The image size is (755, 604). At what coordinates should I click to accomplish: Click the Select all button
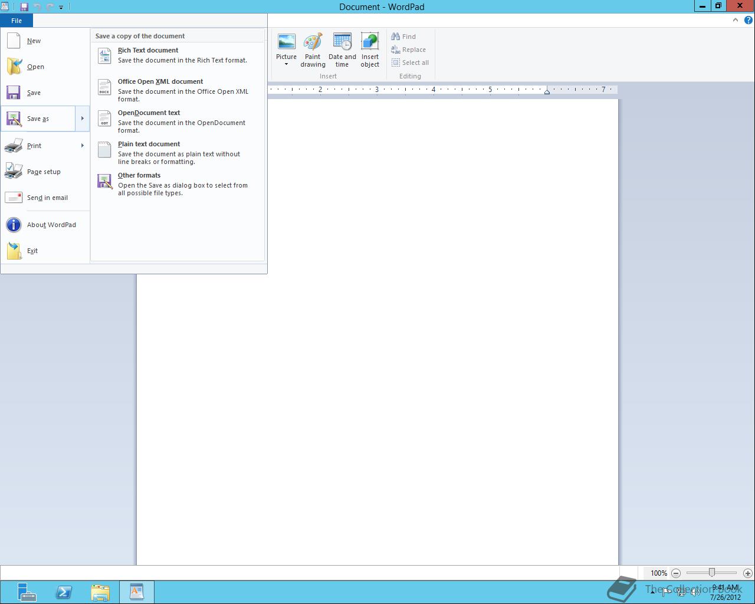pyautogui.click(x=410, y=63)
